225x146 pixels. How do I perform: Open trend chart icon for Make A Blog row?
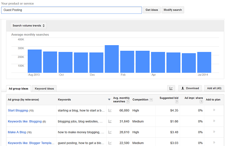tap(110, 132)
